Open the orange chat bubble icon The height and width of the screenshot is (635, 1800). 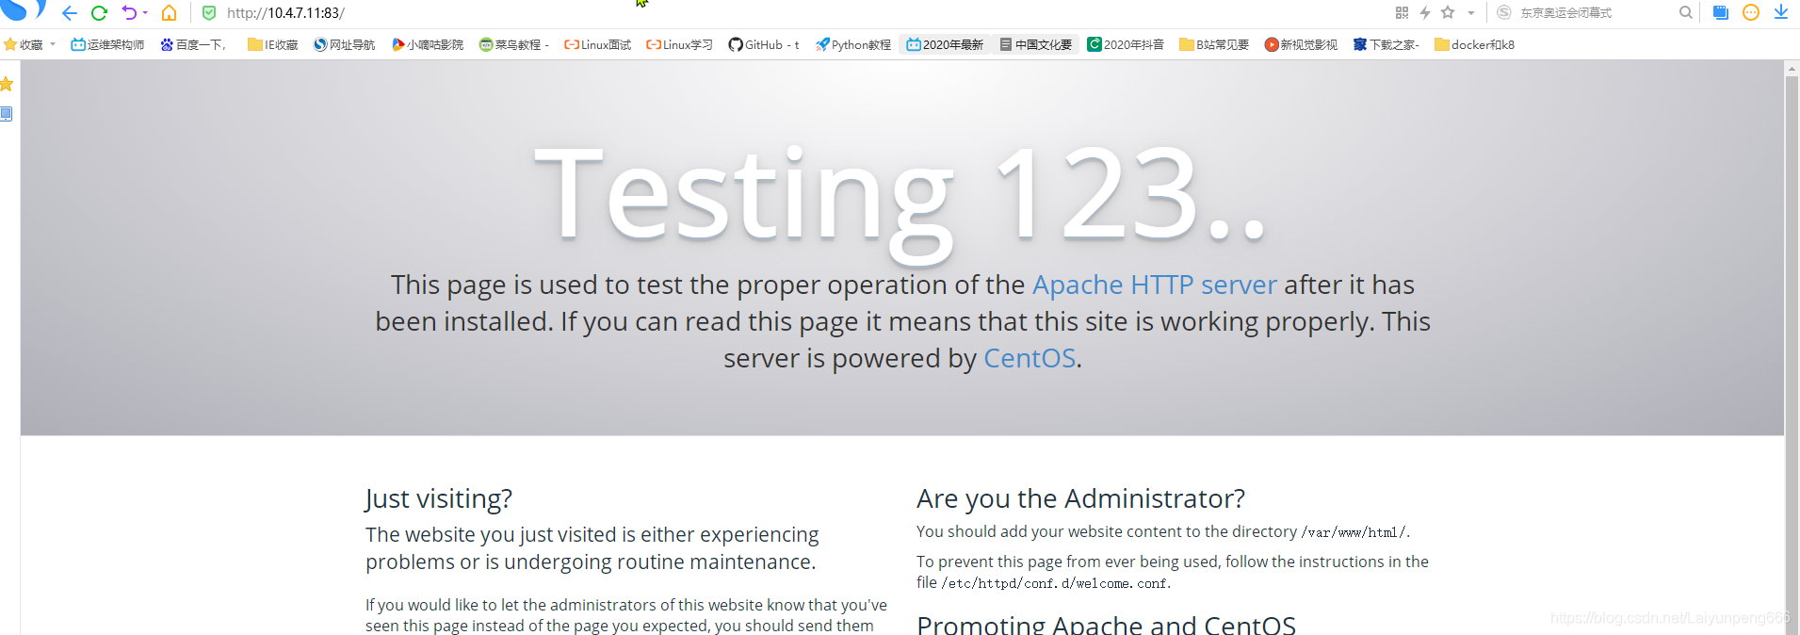[1751, 12]
